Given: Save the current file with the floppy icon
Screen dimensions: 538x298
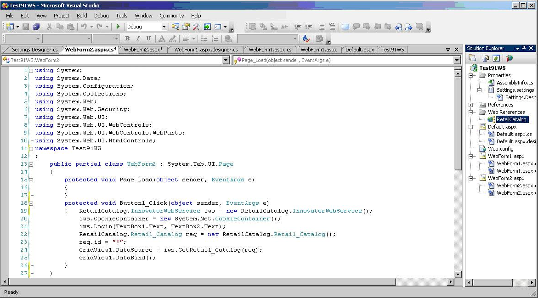Looking at the screenshot, I should (x=26, y=27).
